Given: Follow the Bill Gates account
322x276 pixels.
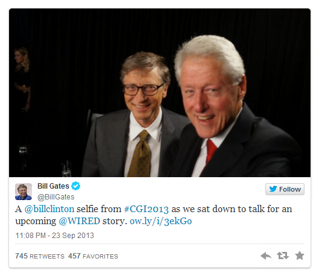Looking at the screenshot, I should pos(285,189).
